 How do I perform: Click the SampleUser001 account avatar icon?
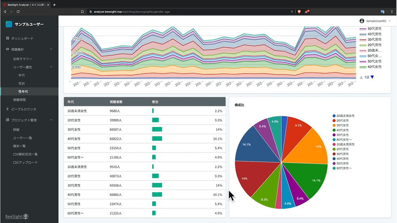[x=362, y=21]
